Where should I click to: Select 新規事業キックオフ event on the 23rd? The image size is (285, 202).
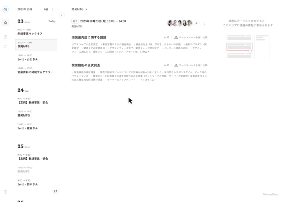[x=30, y=33]
